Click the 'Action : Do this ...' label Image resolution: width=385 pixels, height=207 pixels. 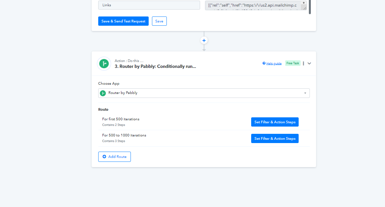[x=129, y=61]
